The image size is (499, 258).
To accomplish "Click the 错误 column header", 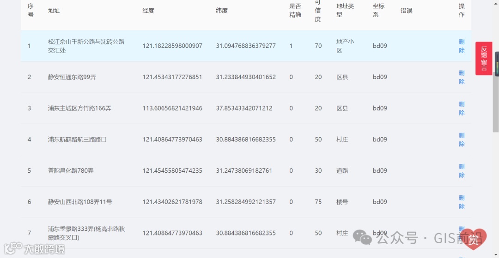I will point(407,11).
